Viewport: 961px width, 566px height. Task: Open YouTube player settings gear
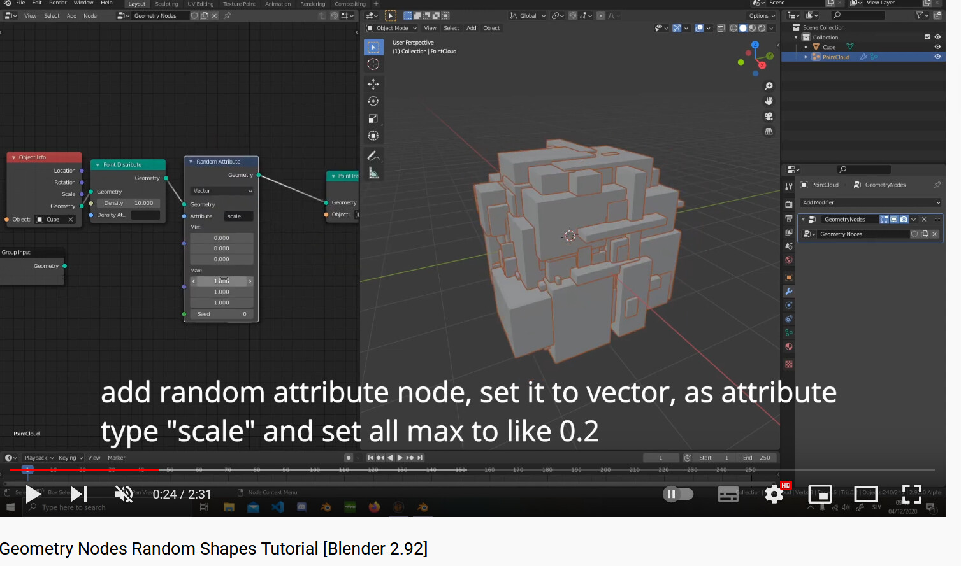coord(774,494)
